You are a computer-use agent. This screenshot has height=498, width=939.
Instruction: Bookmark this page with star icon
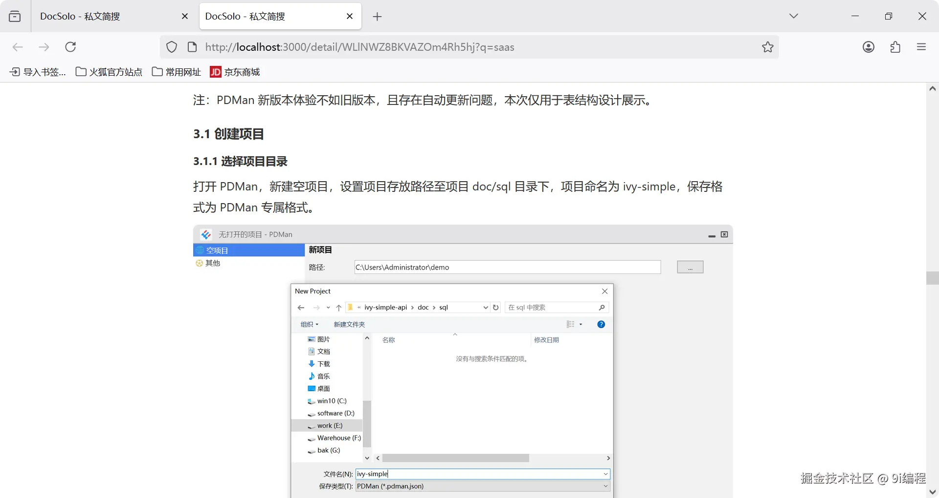point(768,47)
